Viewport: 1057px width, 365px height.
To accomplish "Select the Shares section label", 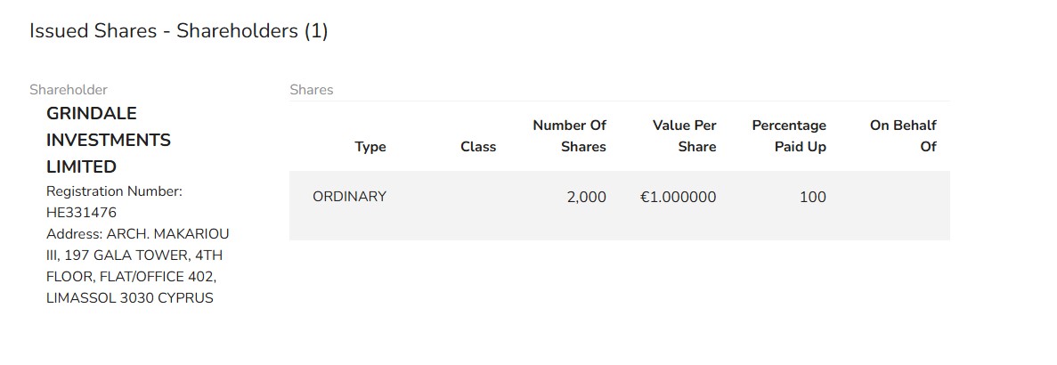I will pyautogui.click(x=312, y=90).
